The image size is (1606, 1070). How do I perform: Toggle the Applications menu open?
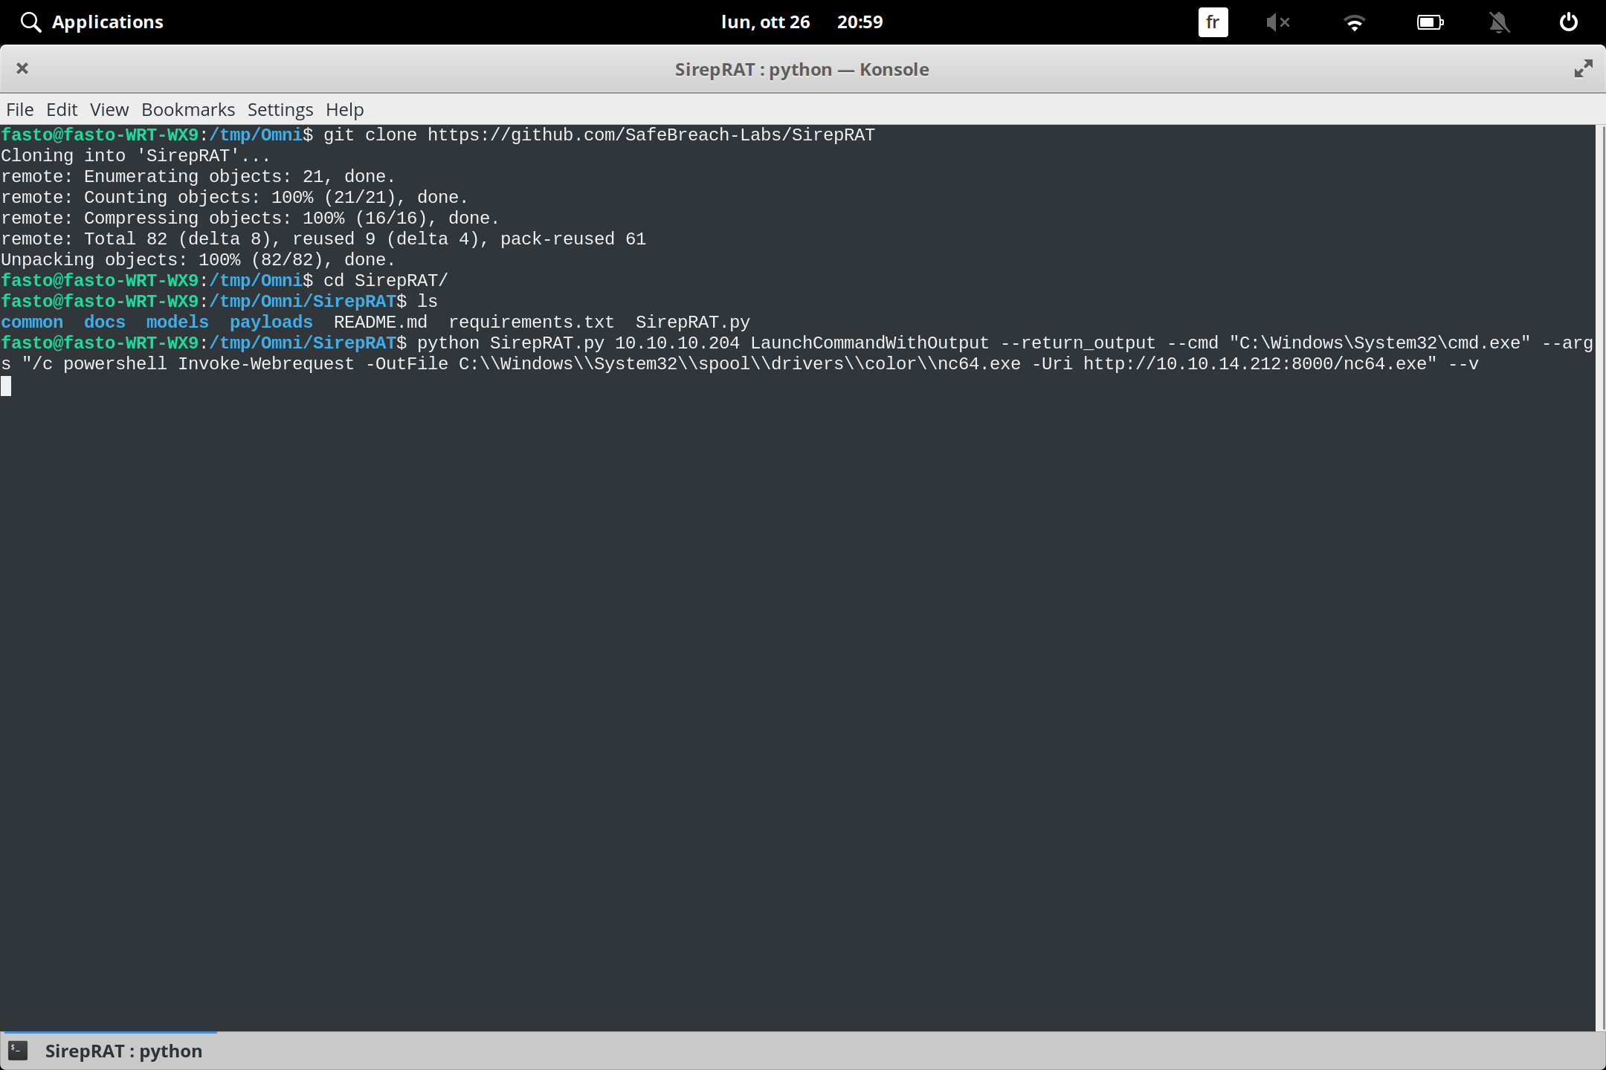coord(107,22)
